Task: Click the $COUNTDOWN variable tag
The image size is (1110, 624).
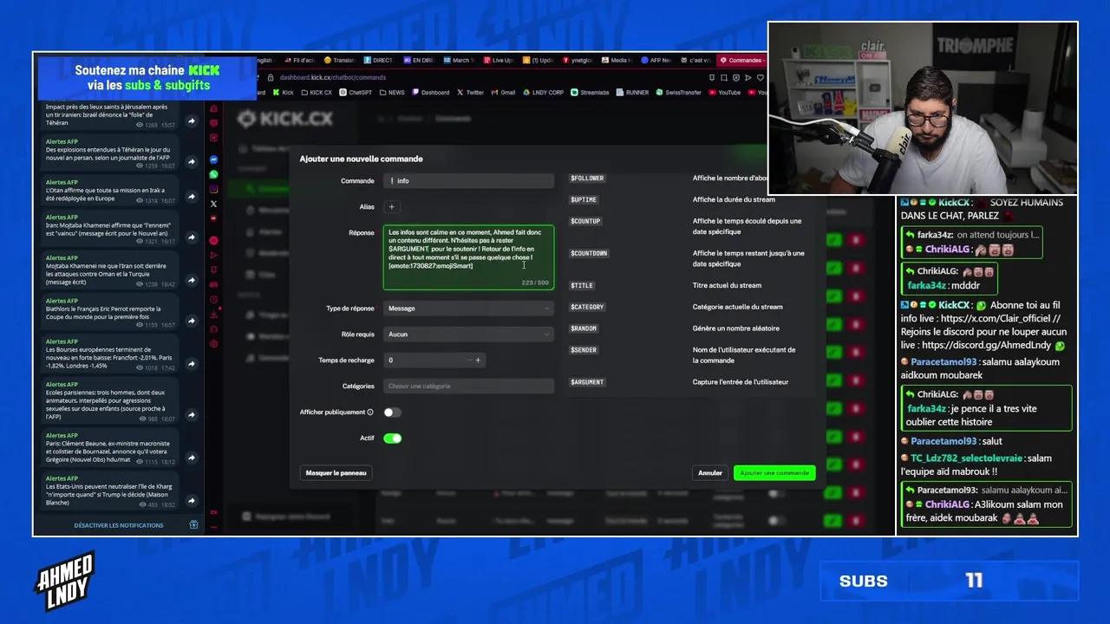Action: pyautogui.click(x=589, y=254)
